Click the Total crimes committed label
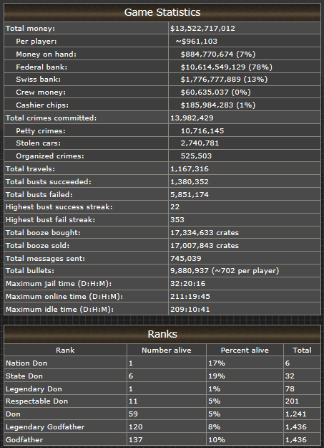Viewport: 324px width, 448px height. click(x=51, y=118)
